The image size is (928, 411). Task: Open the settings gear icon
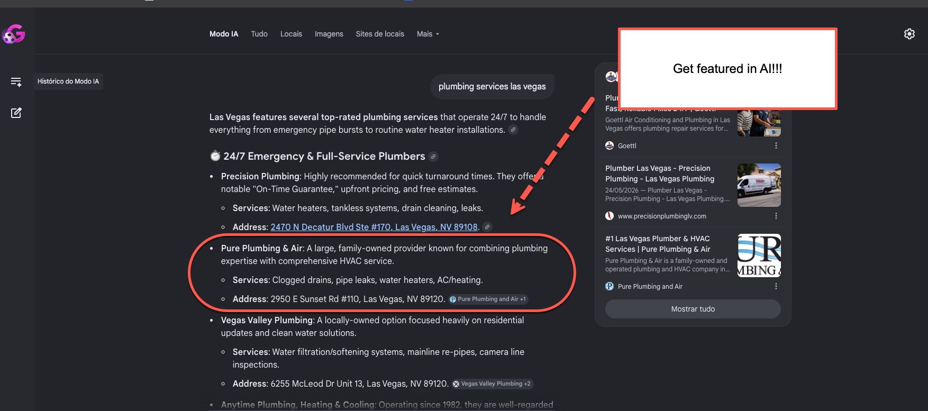point(909,34)
